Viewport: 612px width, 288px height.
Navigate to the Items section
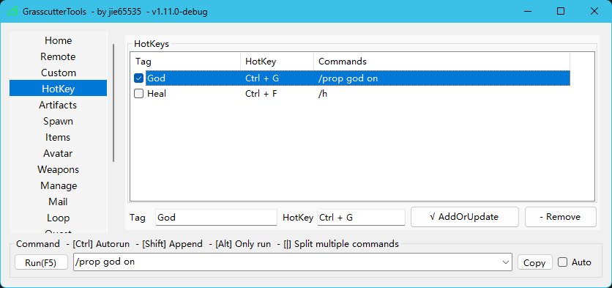coord(58,137)
